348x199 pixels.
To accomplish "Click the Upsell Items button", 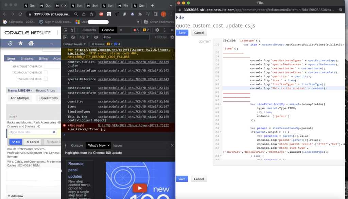I will 48,98.
